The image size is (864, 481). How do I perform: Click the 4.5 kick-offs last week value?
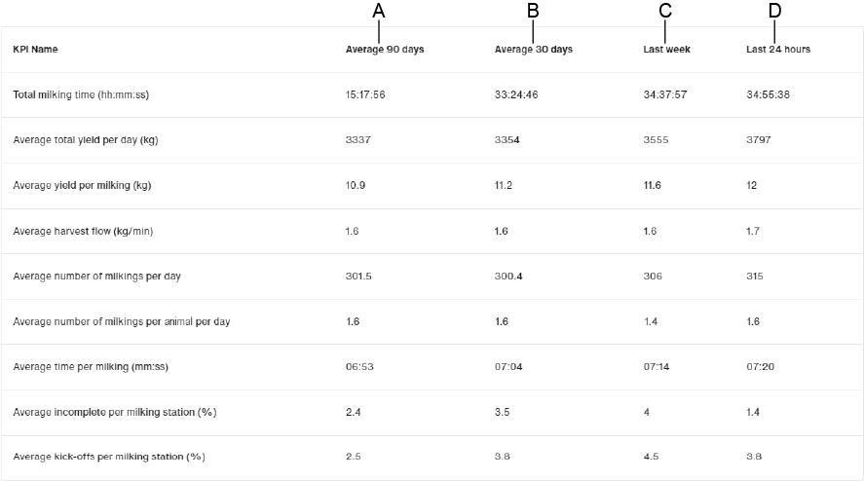(651, 457)
